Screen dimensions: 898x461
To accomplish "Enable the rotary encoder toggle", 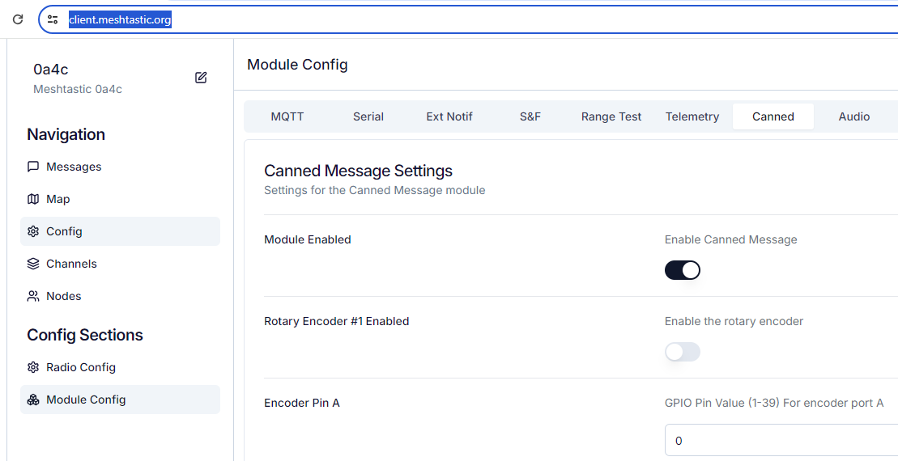I will pyautogui.click(x=682, y=352).
